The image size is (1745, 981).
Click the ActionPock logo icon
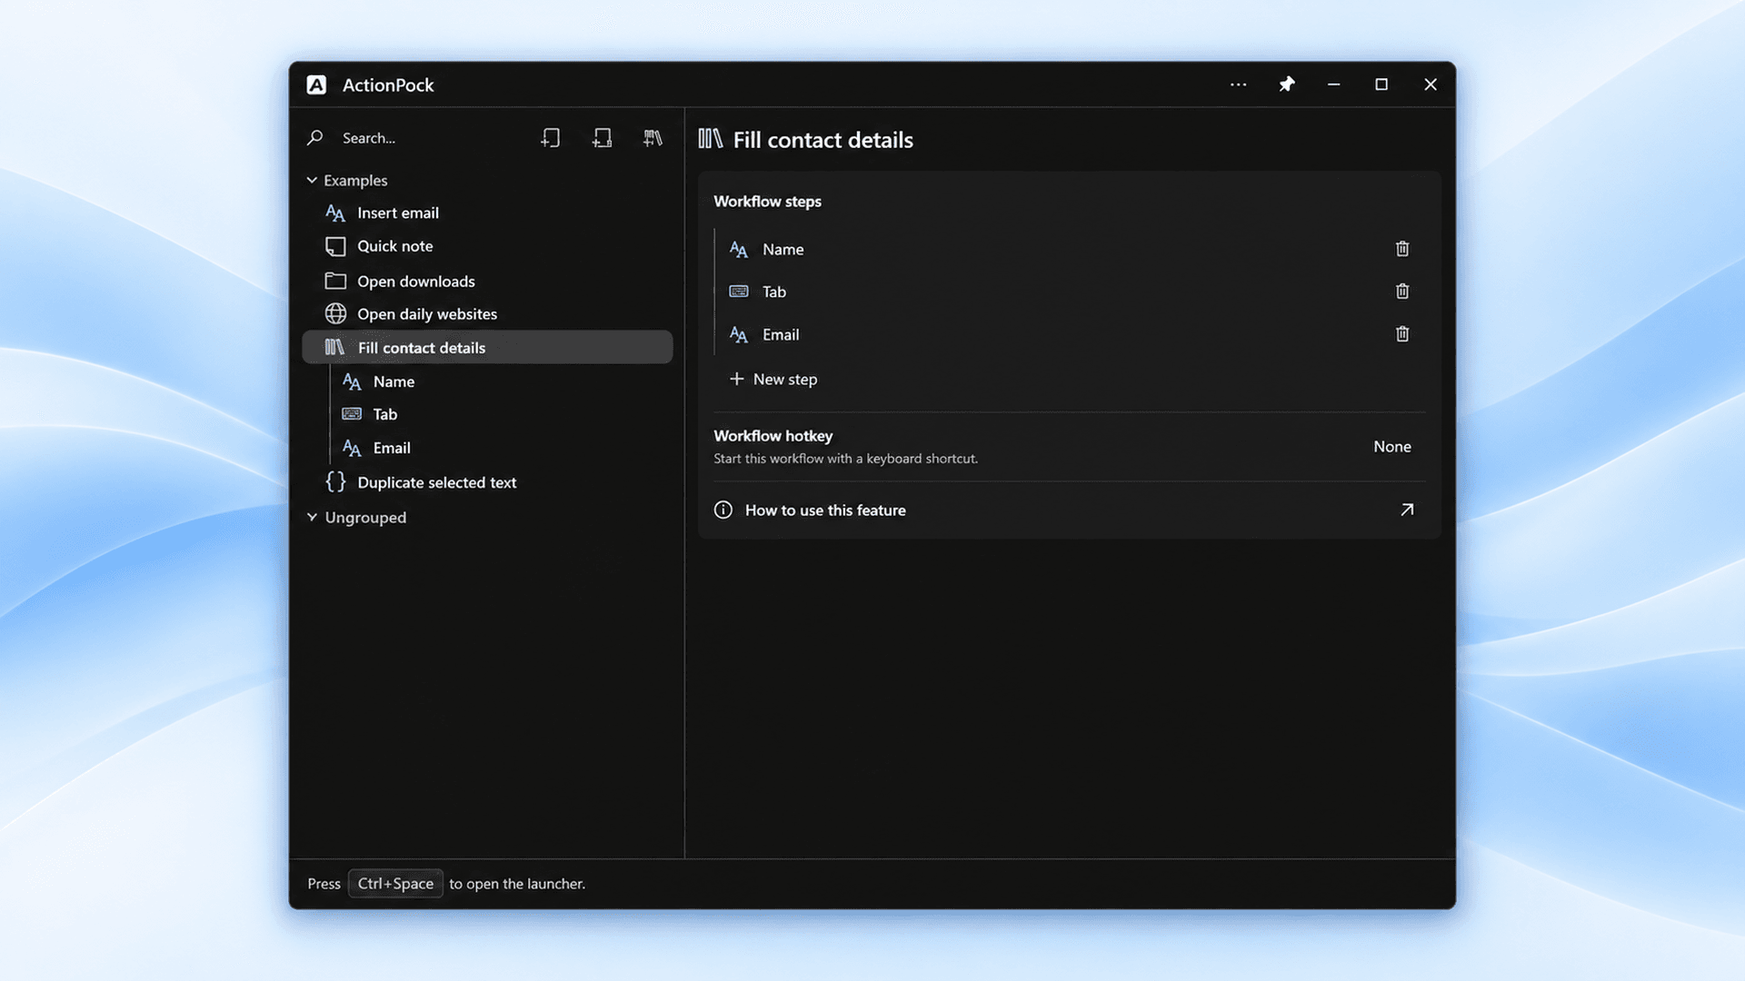coord(316,84)
